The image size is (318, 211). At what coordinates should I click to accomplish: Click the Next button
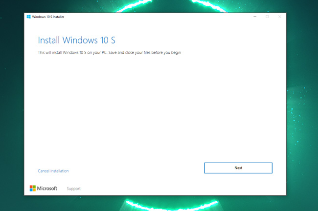pos(238,168)
